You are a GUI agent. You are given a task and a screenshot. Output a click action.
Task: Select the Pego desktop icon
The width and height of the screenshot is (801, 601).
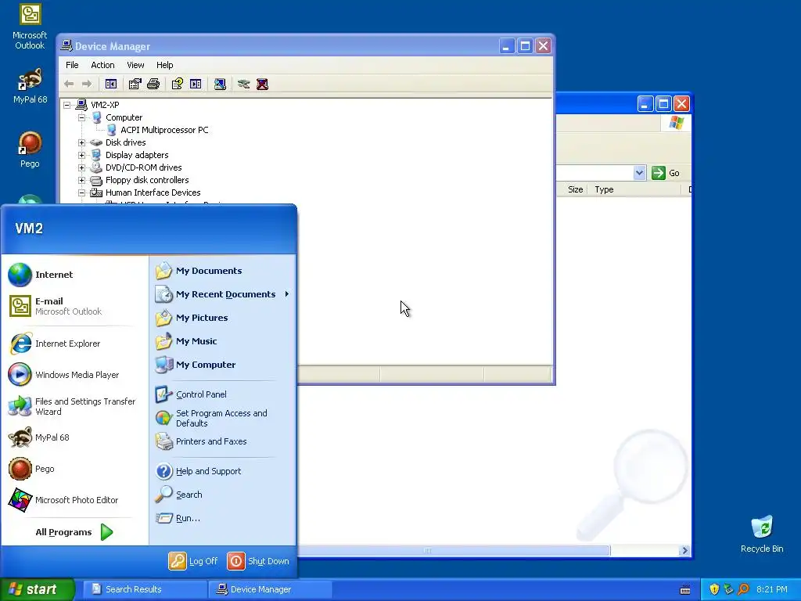30,149
